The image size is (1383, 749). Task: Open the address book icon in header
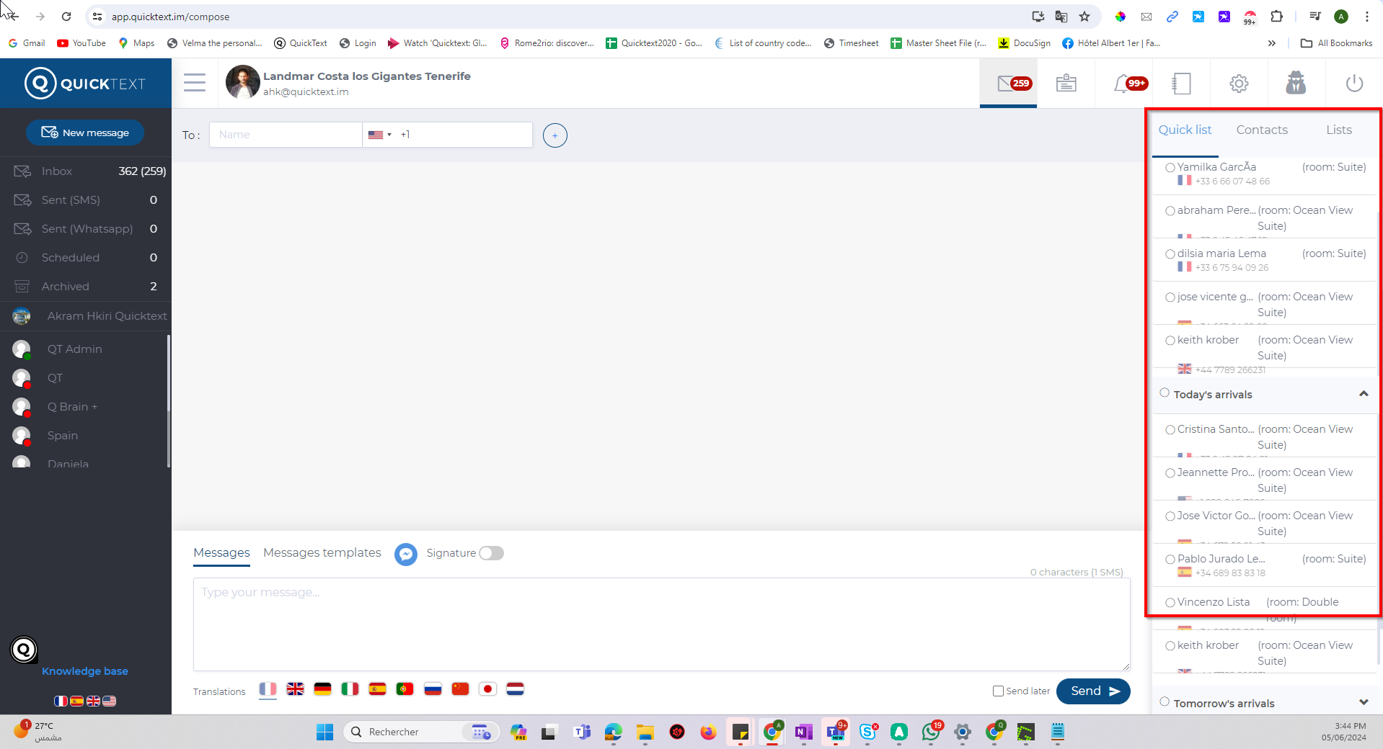[1181, 84]
